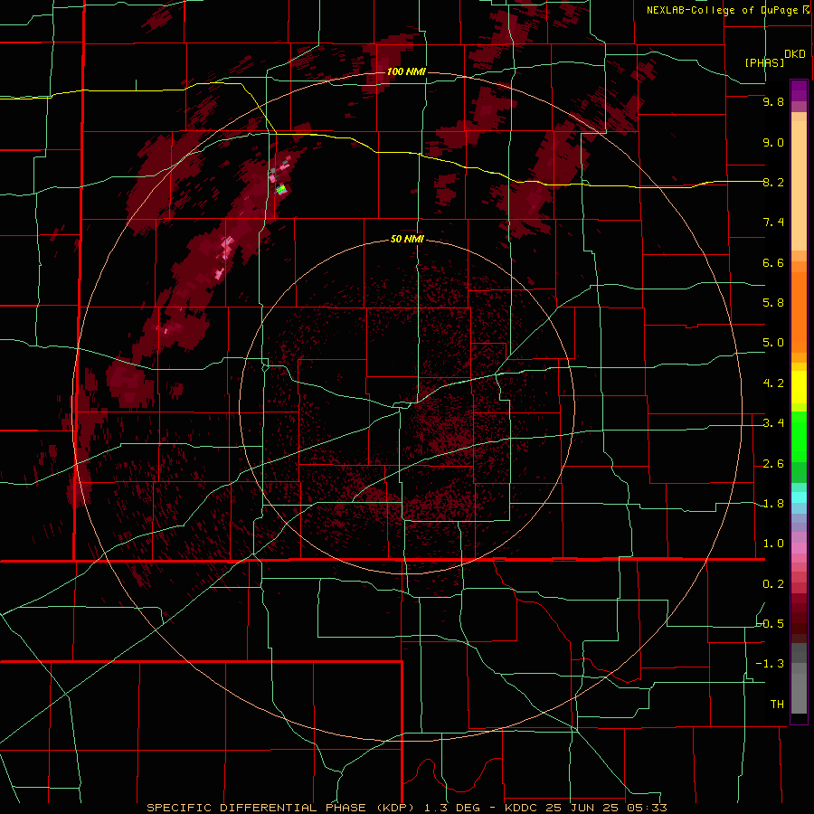The height and width of the screenshot is (814, 814).
Task: Click the TH threshold label
Action: click(x=777, y=705)
